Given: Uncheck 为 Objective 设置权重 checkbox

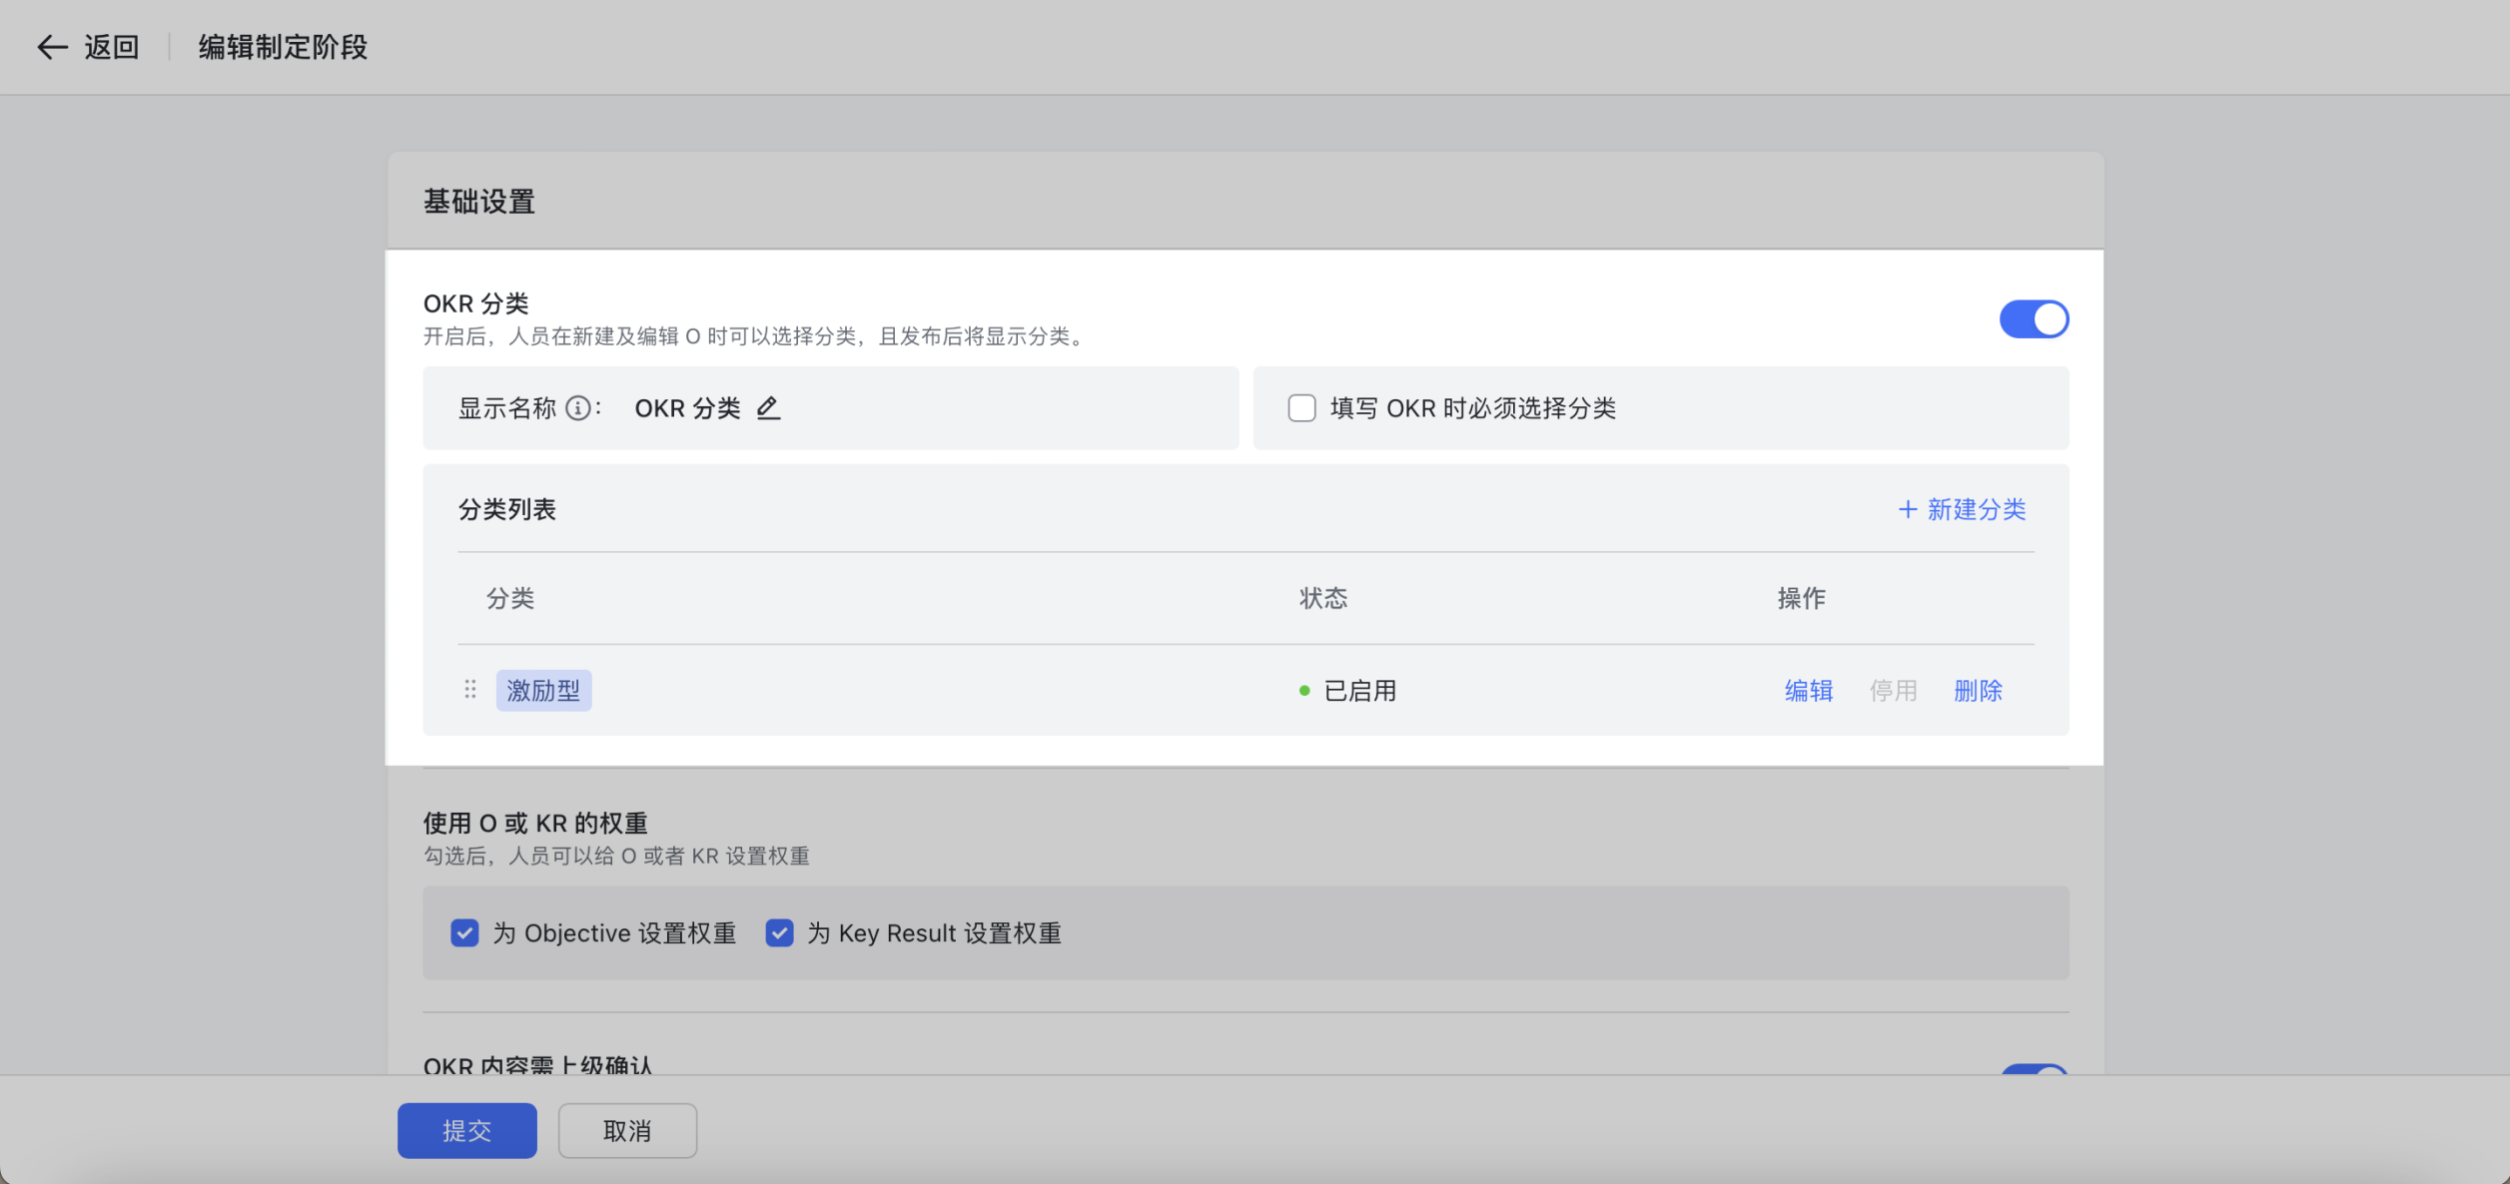Looking at the screenshot, I should pos(464,933).
